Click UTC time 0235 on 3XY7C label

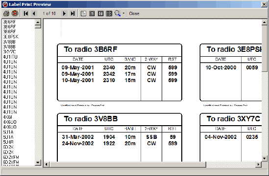tap(252, 137)
